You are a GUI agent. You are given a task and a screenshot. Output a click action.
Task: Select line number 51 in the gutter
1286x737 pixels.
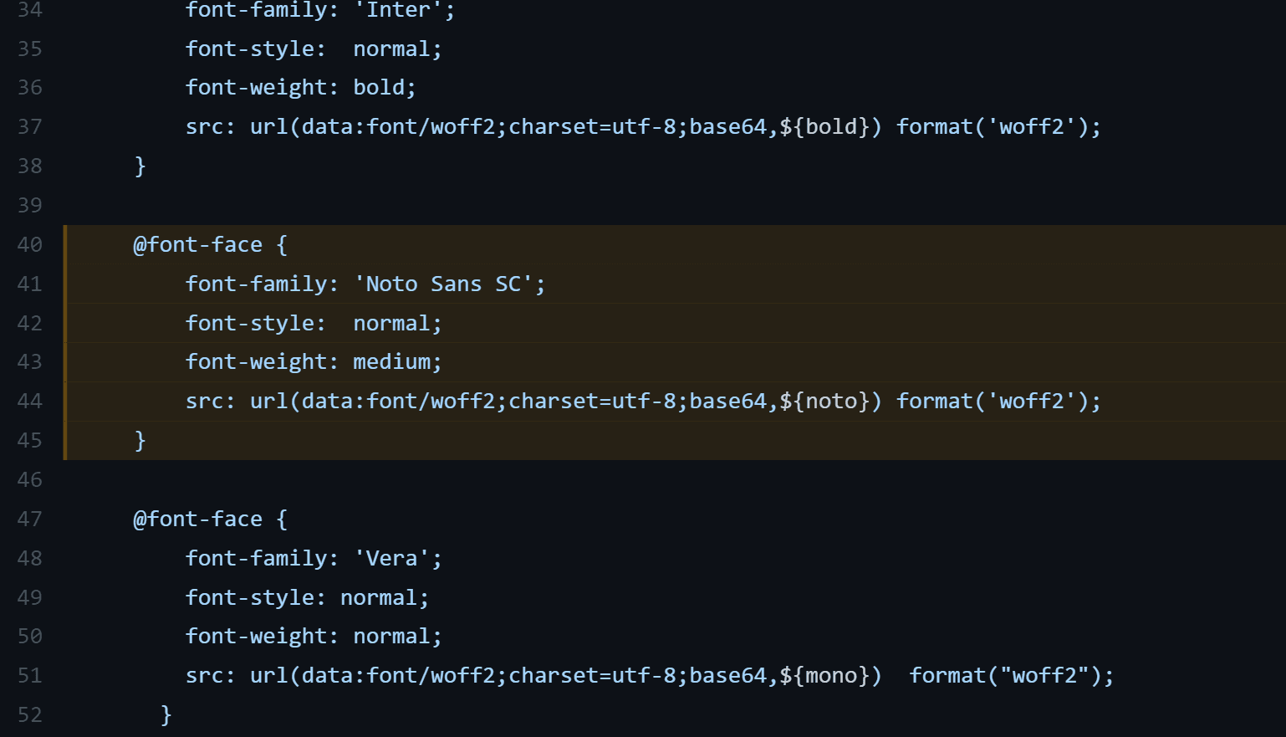(30, 675)
